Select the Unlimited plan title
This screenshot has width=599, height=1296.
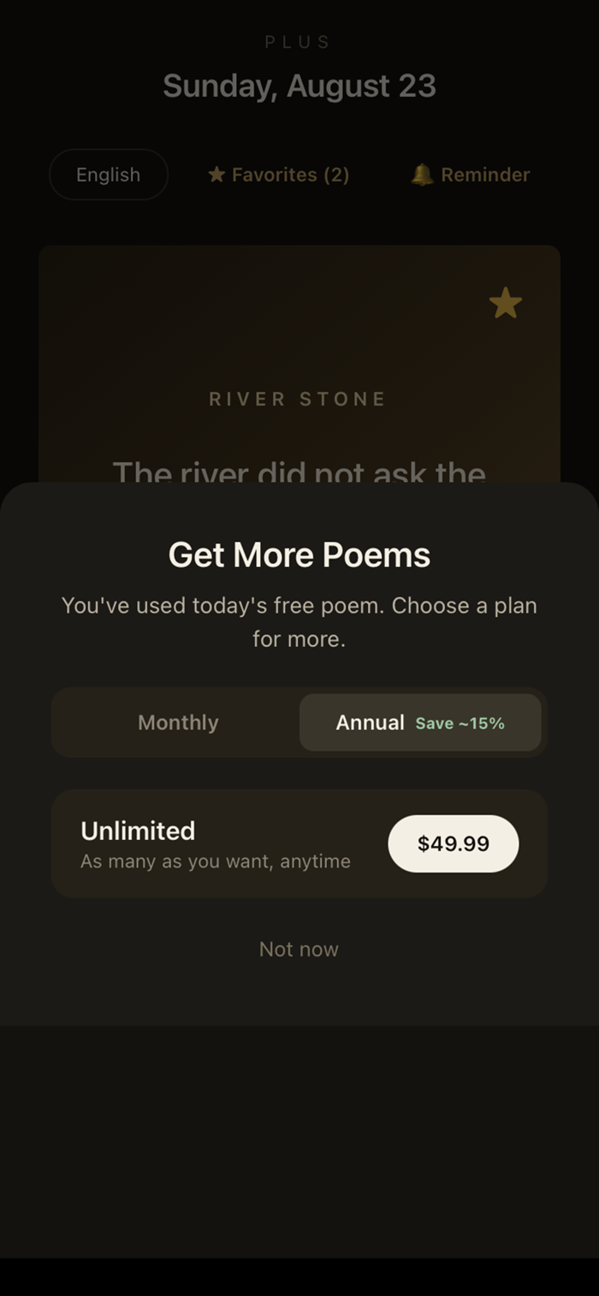(x=138, y=831)
